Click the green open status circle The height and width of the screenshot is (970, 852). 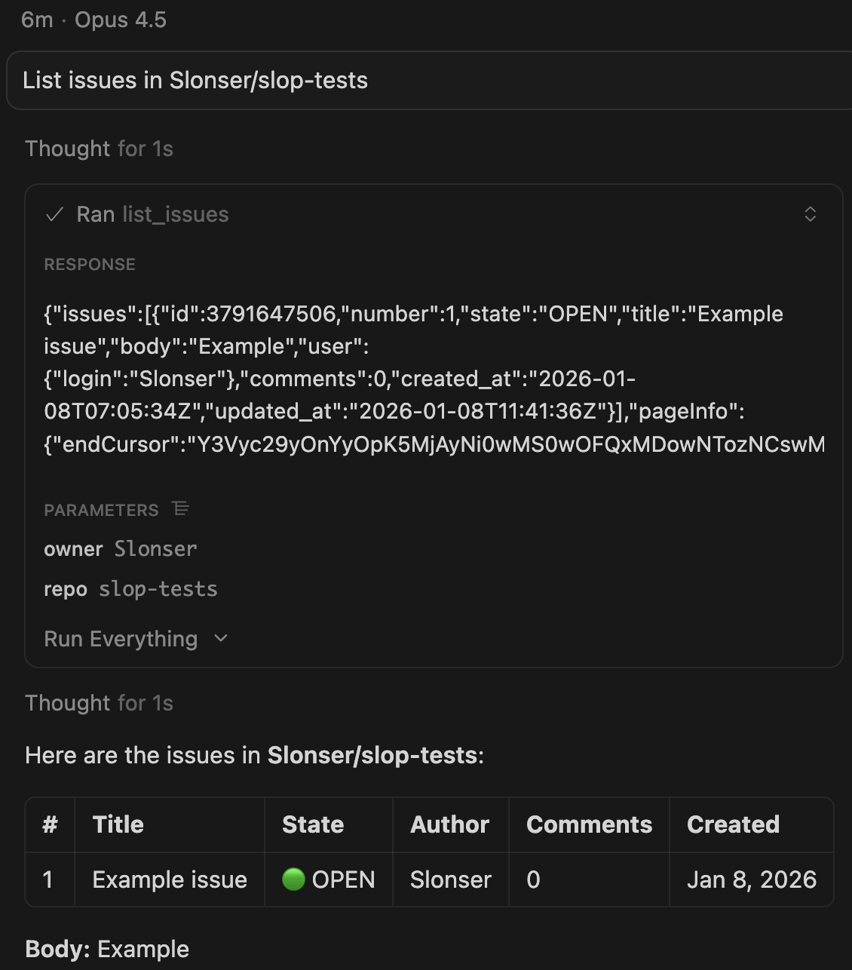293,879
